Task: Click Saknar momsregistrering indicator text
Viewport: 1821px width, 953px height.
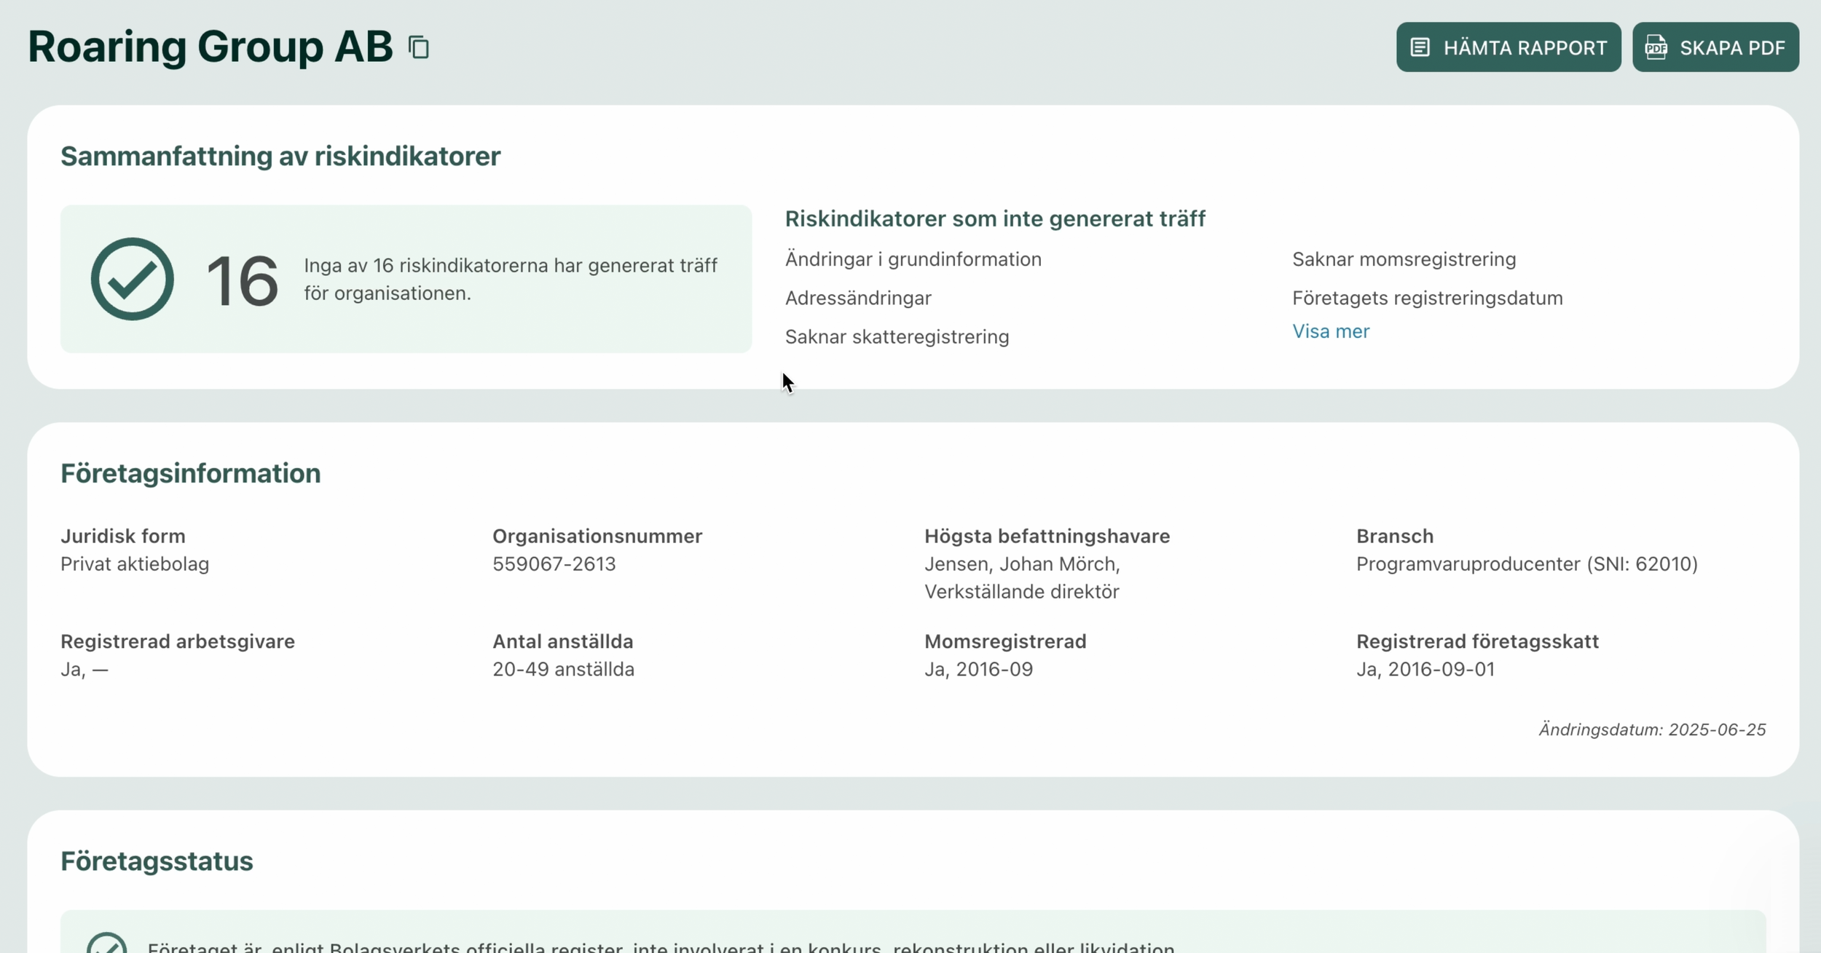Action: (1404, 259)
